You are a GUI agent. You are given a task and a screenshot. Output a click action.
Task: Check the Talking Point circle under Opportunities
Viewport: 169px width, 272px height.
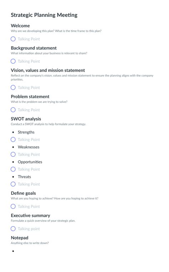pos(13,169)
